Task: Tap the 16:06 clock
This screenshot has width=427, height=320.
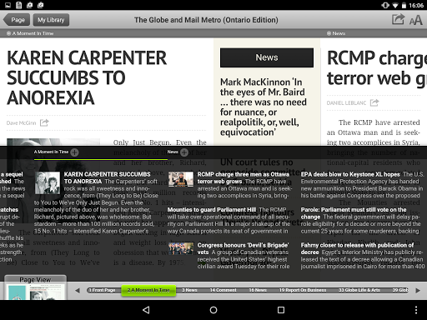Action: pos(416,5)
